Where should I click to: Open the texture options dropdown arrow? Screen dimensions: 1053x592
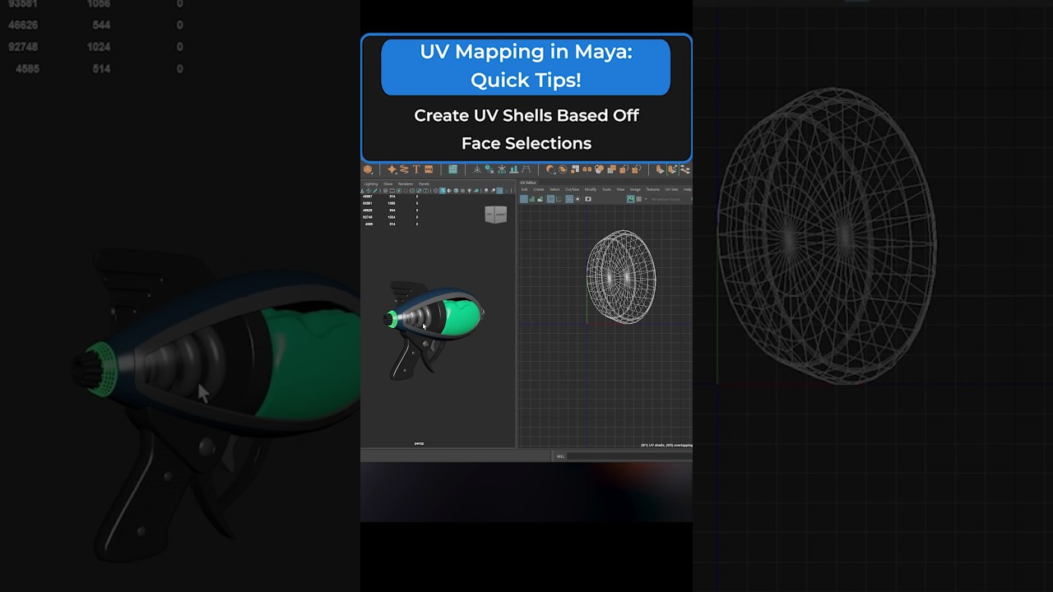tap(646, 199)
